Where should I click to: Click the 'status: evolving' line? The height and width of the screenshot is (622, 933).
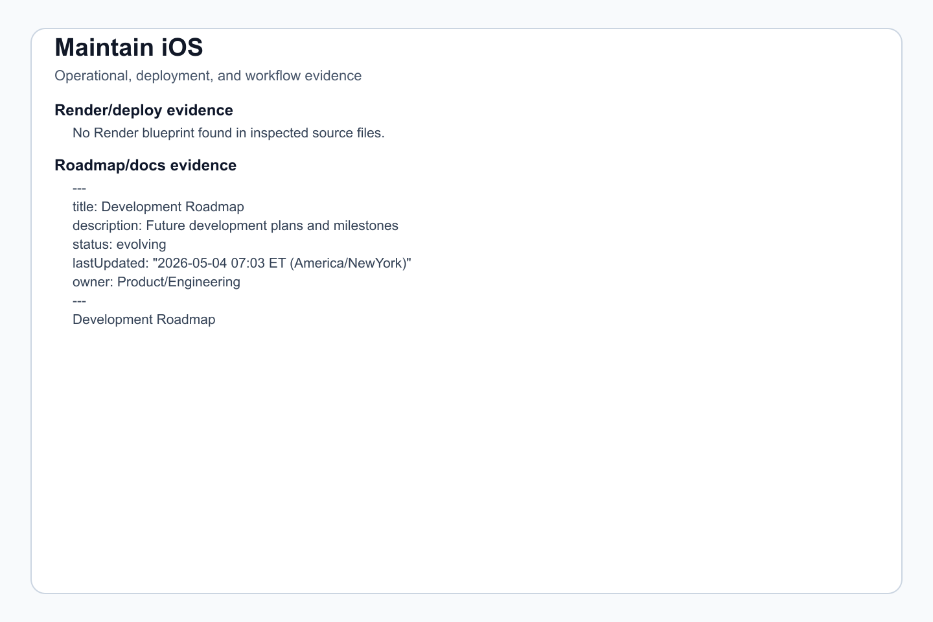(119, 244)
